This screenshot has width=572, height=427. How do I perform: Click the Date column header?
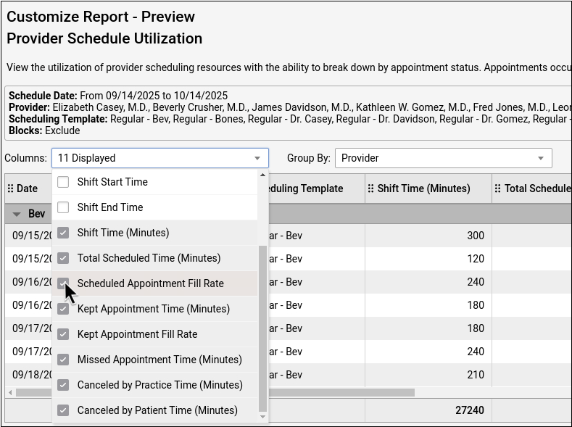click(x=28, y=188)
